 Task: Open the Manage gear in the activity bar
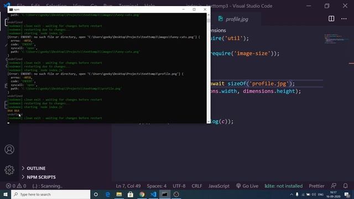coord(9,170)
